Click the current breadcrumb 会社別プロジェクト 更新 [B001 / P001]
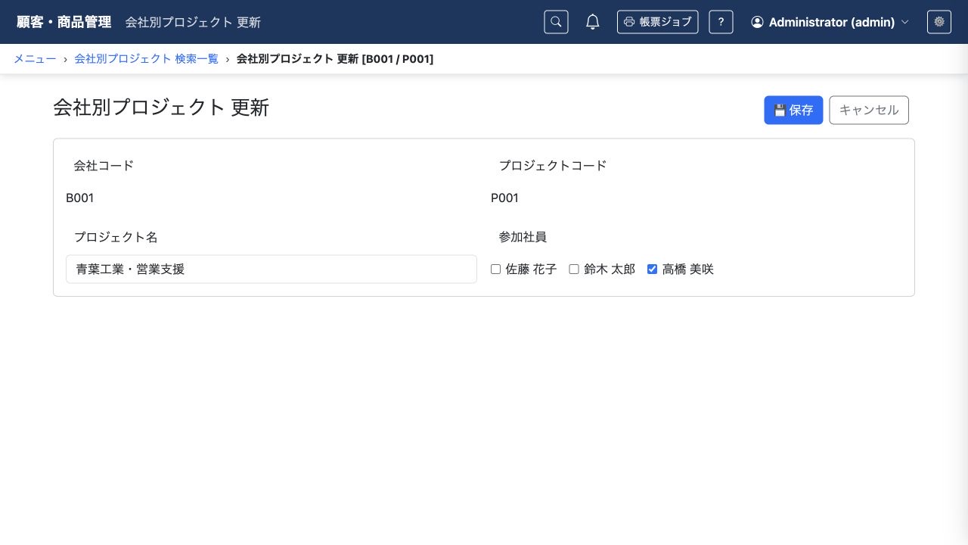This screenshot has width=968, height=545. (x=335, y=58)
